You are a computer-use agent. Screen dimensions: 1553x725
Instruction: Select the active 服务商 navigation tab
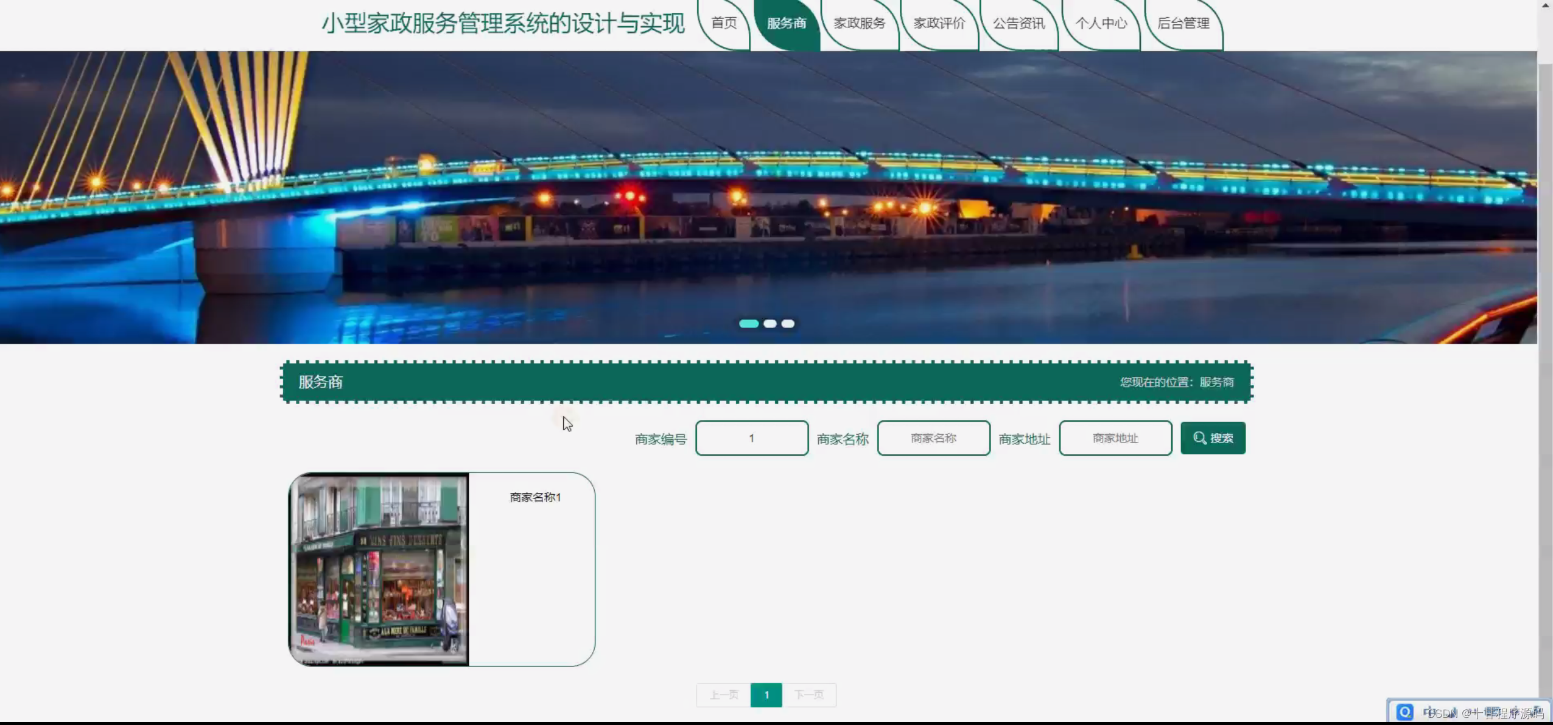[787, 23]
